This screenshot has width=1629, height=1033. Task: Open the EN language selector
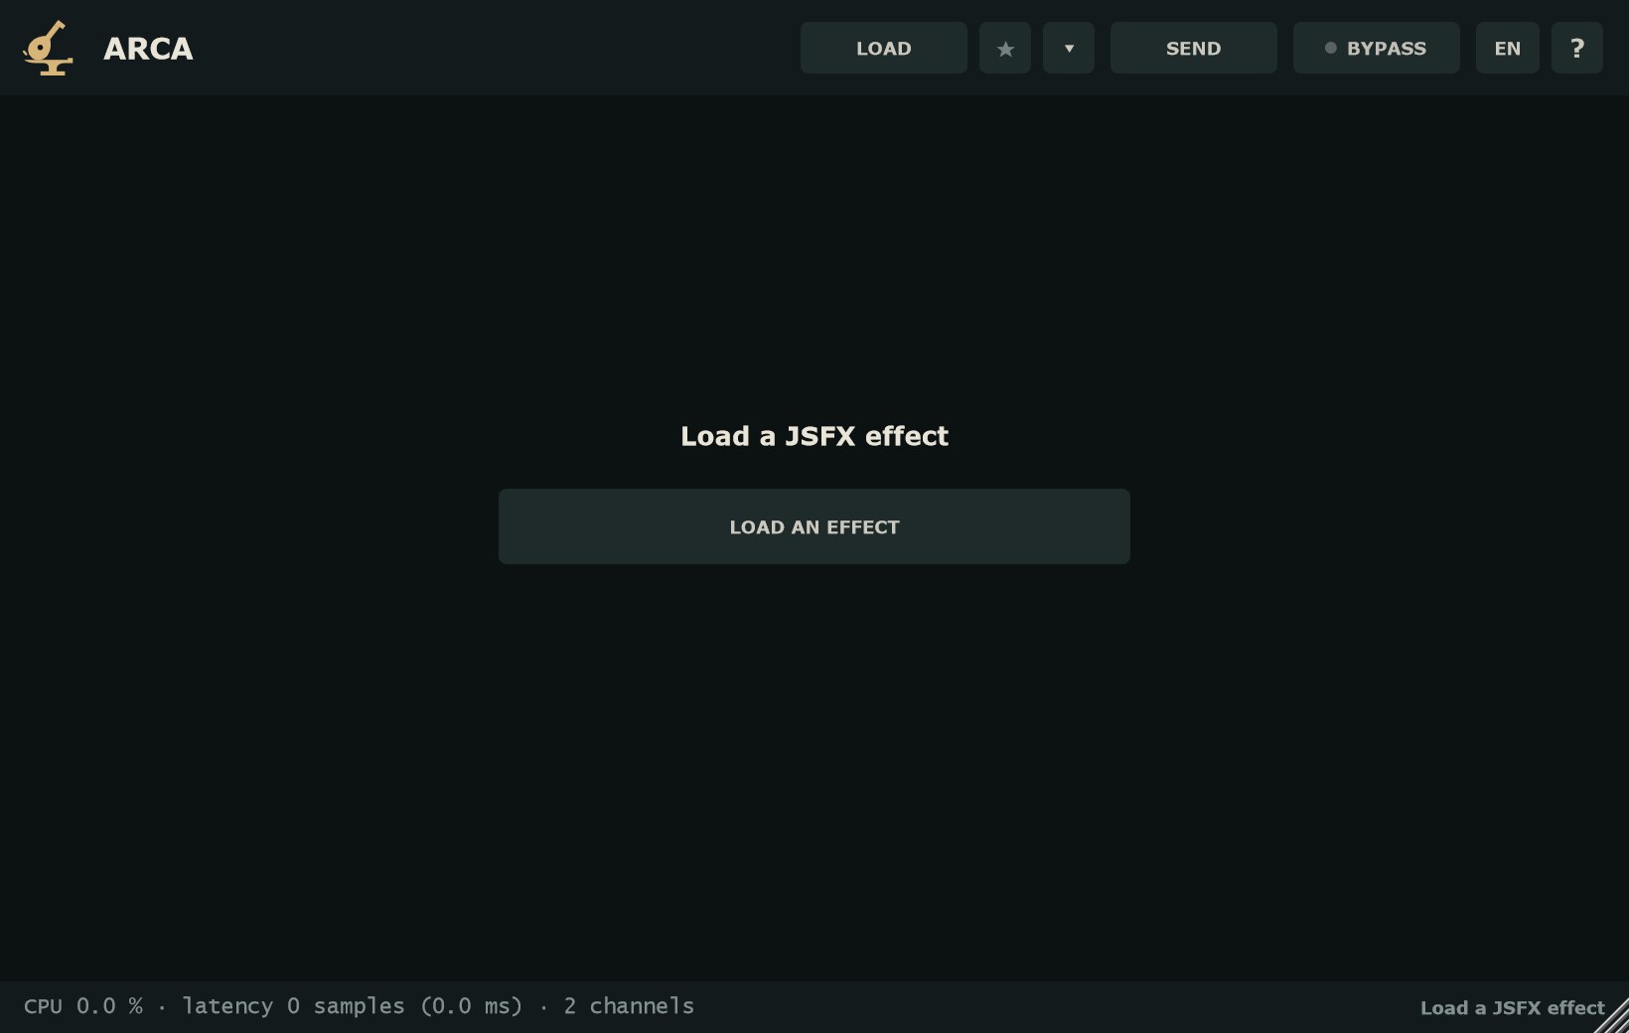tap(1508, 48)
